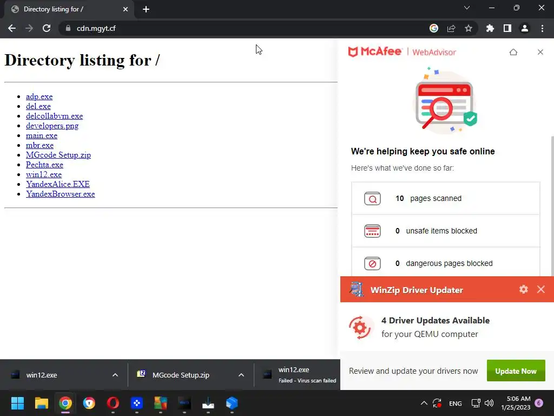This screenshot has width=554, height=416.
Task: Open File Explorer from the taskbar
Action: coord(41,403)
